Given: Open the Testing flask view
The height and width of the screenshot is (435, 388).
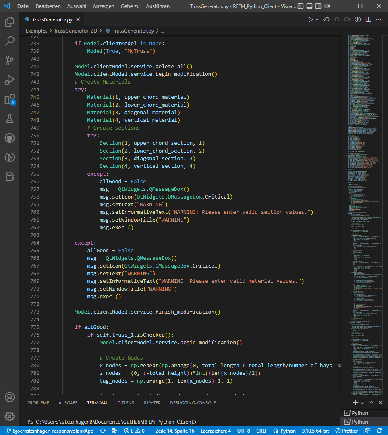Looking at the screenshot, I should [x=10, y=119].
